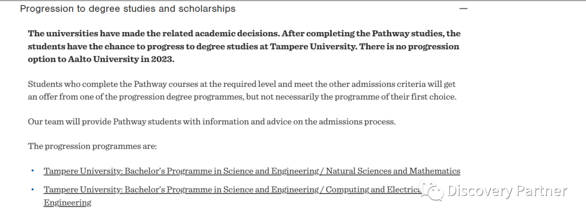Toggle the Progression to degree studies header
This screenshot has height=218, width=586.
pos(244,9)
